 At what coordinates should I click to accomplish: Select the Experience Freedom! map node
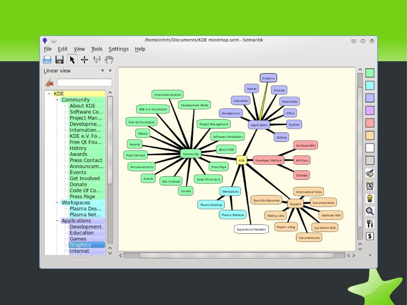[251, 229]
